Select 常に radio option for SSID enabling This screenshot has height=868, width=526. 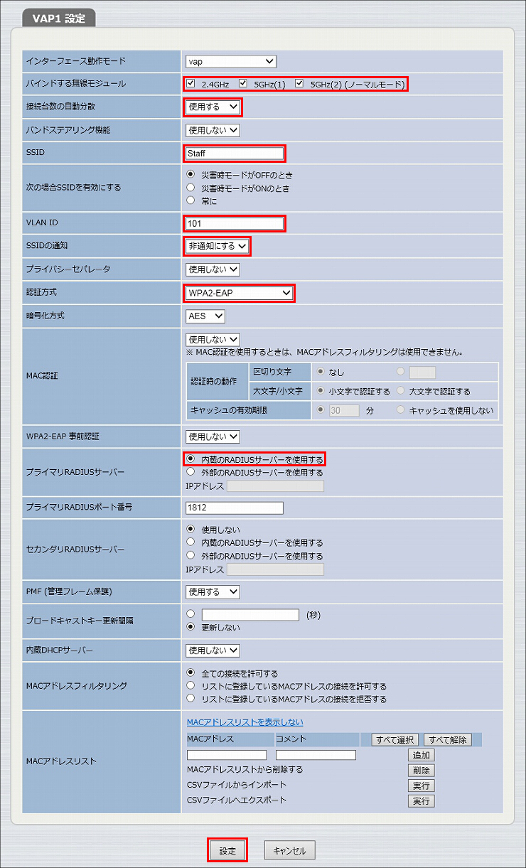pos(190,200)
